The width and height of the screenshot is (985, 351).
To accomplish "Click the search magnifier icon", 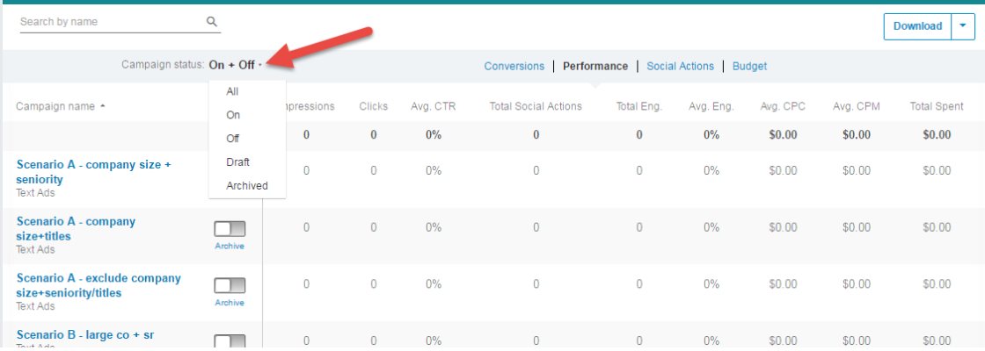I will (212, 22).
